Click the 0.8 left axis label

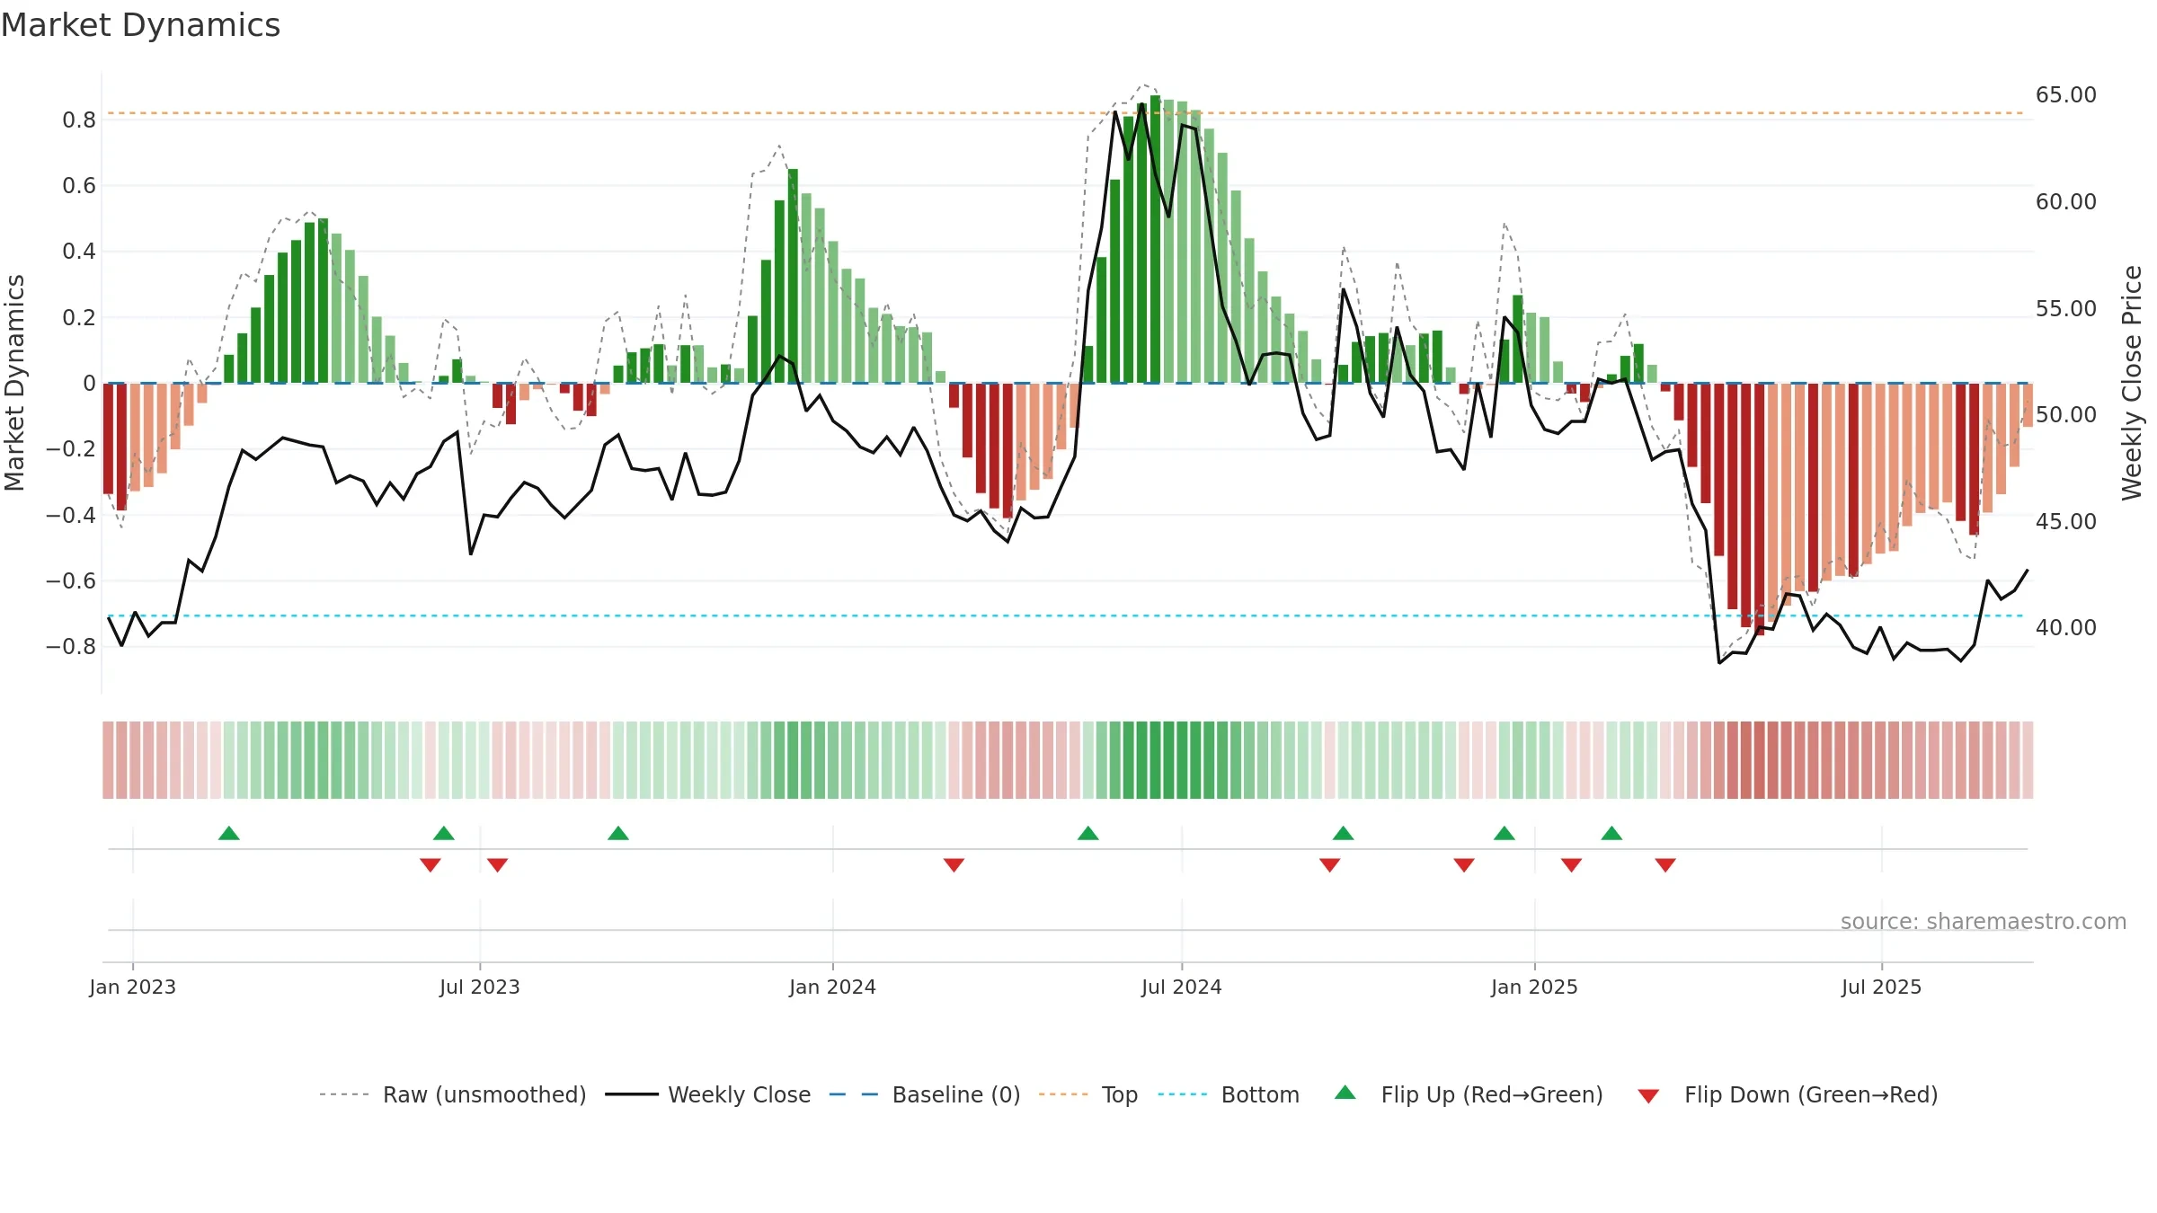click(x=79, y=120)
